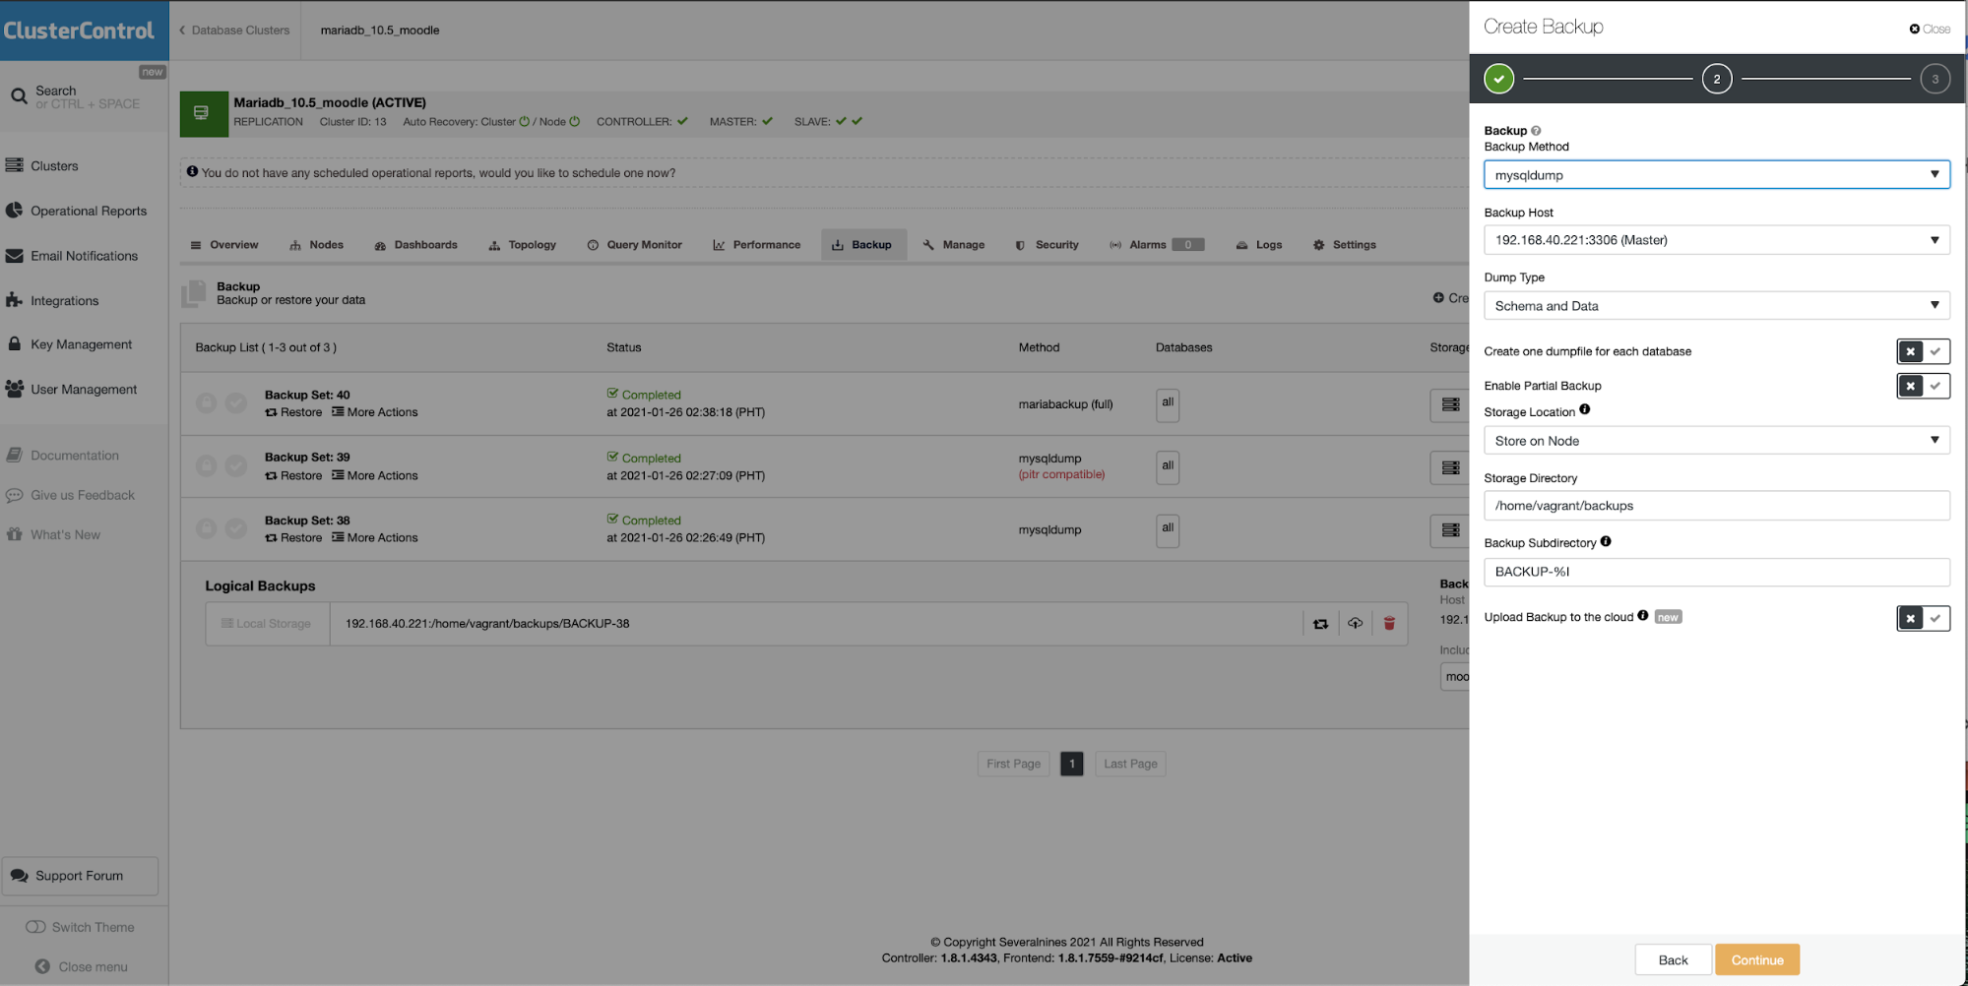Open the Logs tab

point(1259,245)
